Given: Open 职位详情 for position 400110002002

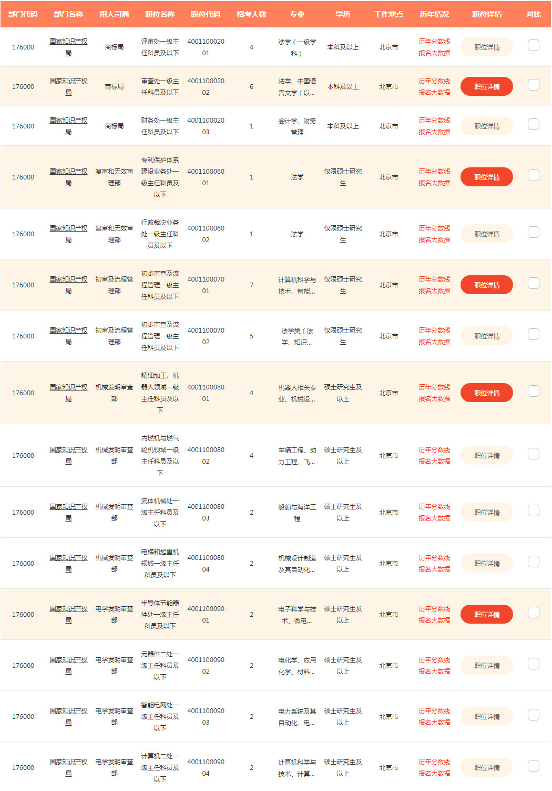Looking at the screenshot, I should [x=487, y=86].
